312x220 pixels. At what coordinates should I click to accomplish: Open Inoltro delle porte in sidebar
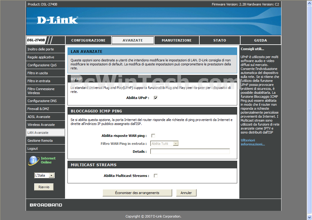pyautogui.click(x=45, y=49)
